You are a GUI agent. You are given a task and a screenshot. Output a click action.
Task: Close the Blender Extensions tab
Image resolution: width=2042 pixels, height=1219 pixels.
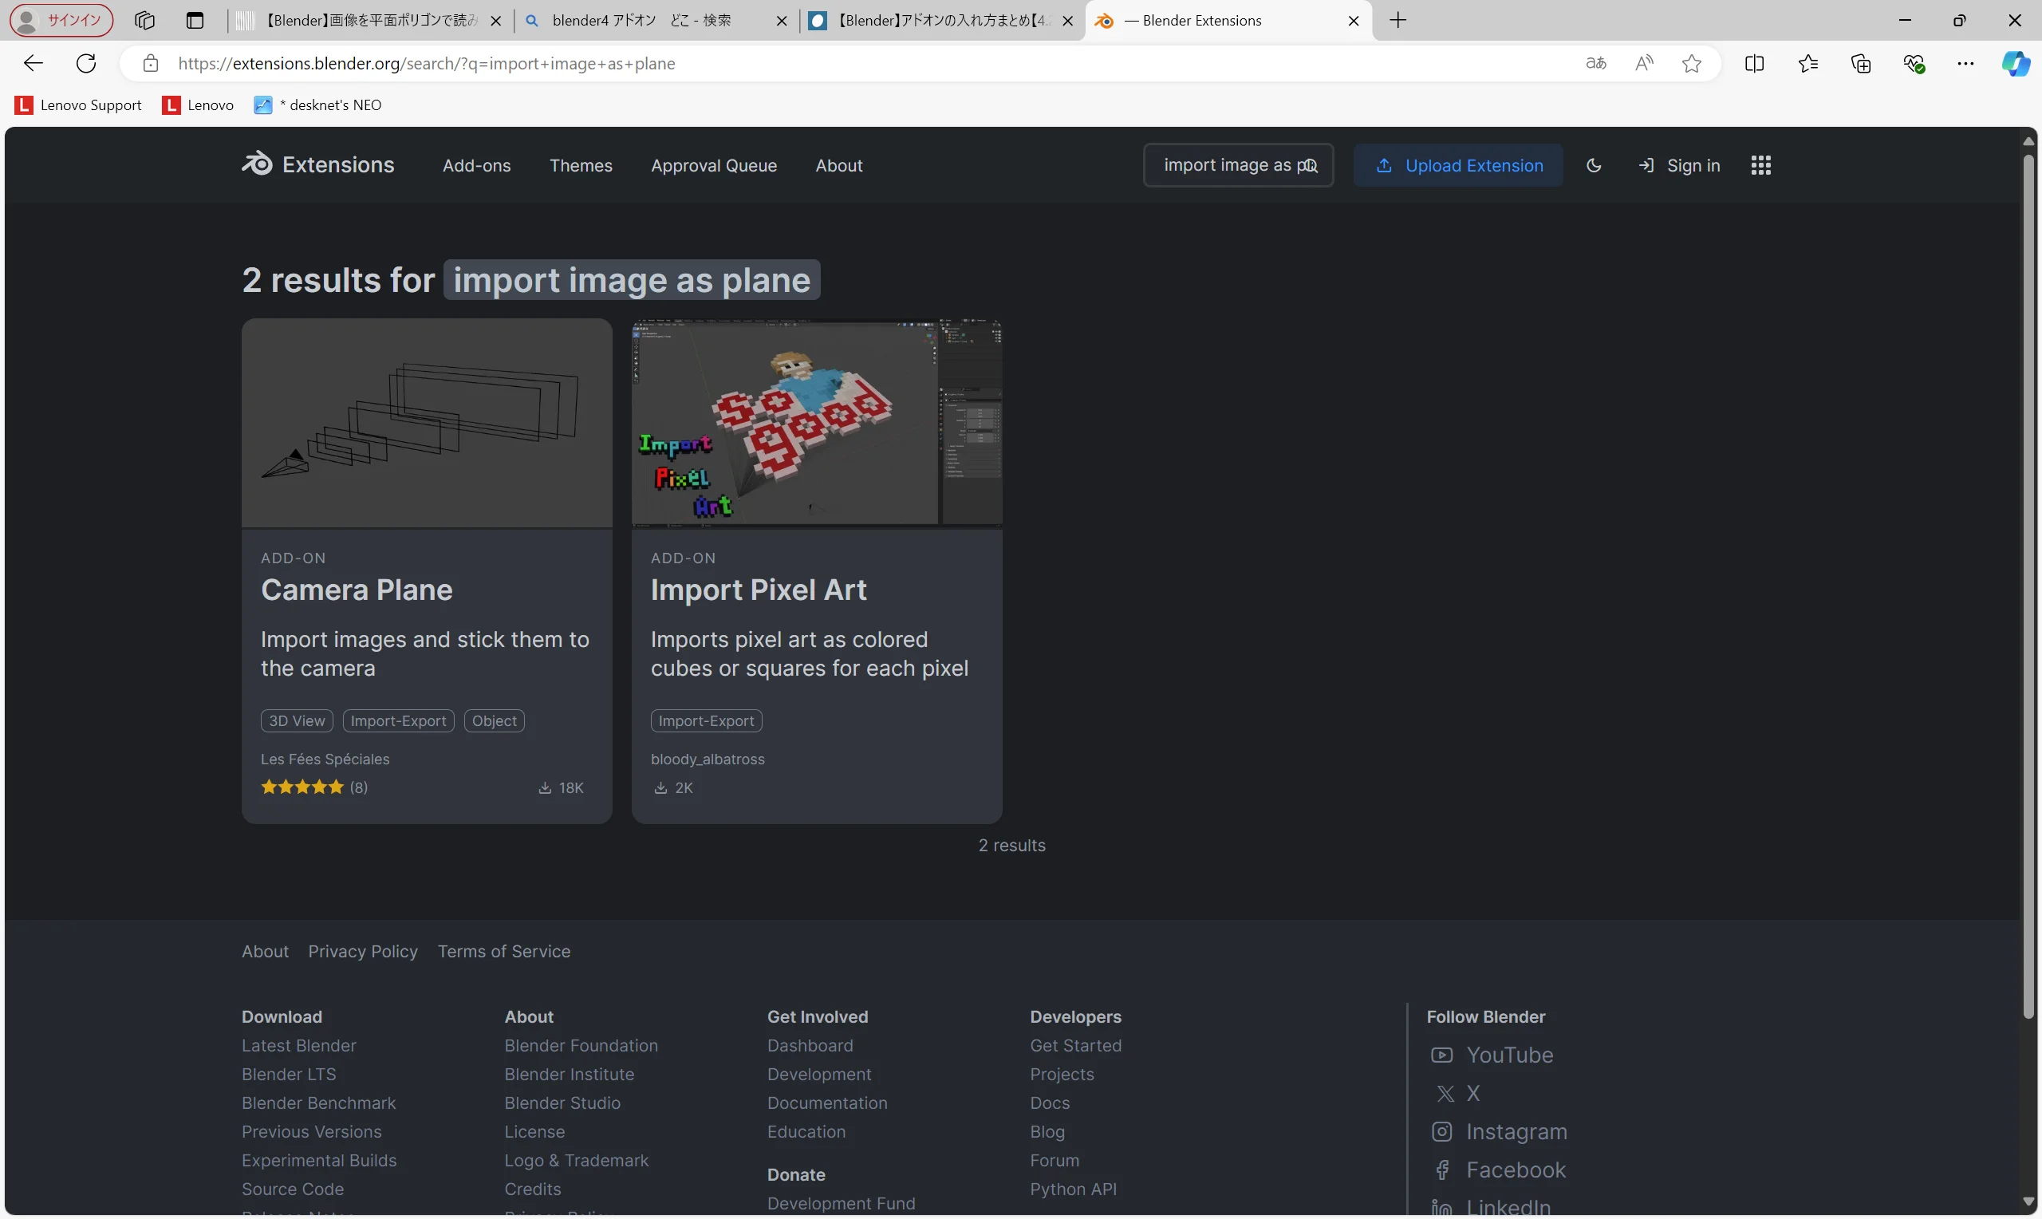coord(1354,21)
